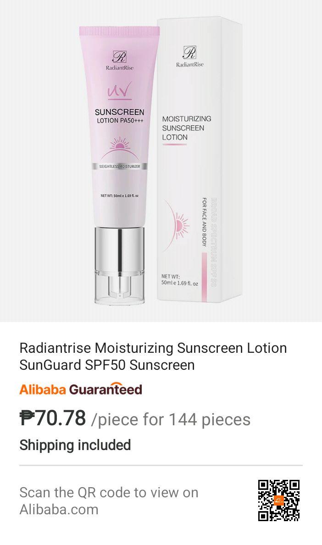Click the RadiantRise logo on the white box
This screenshot has height=545, width=322.
(189, 57)
